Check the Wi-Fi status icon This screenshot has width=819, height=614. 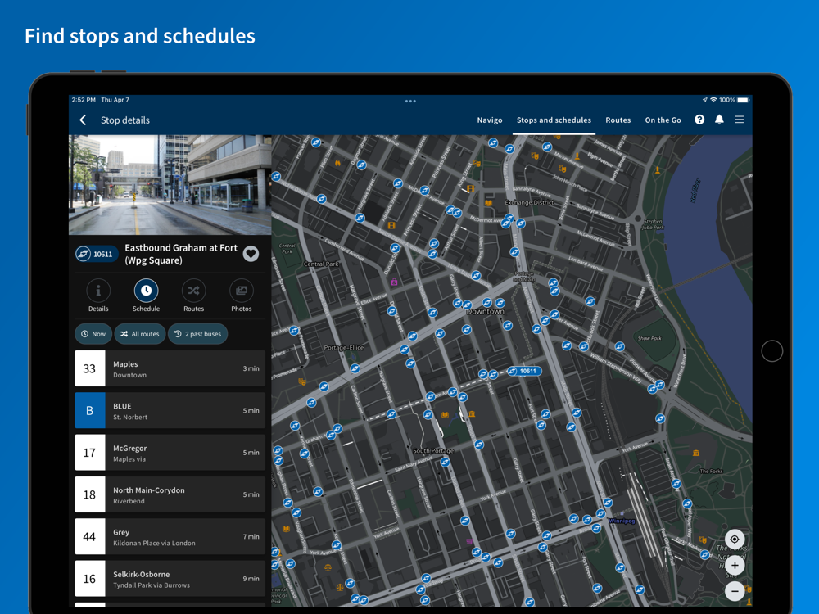tap(713, 100)
